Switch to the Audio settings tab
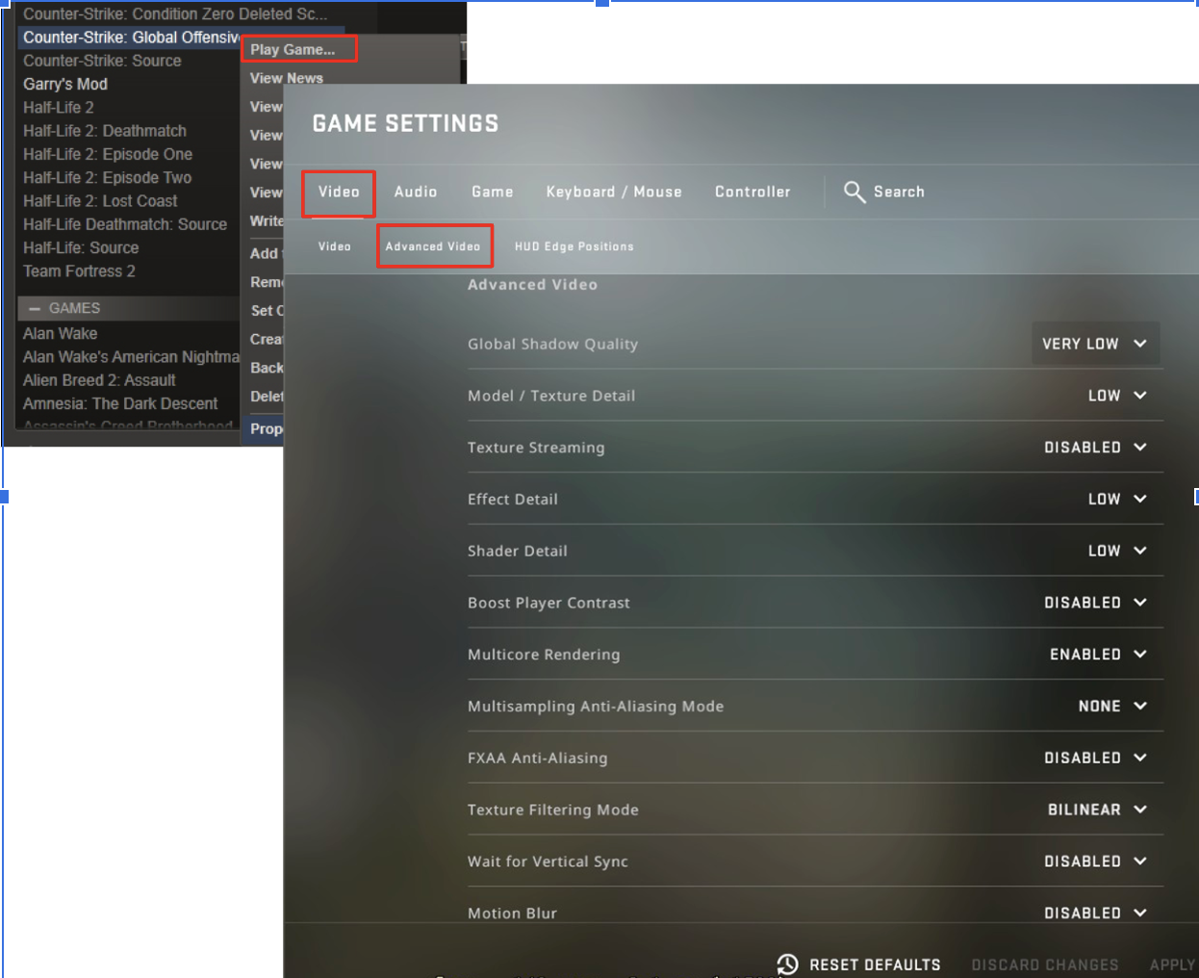 [416, 192]
